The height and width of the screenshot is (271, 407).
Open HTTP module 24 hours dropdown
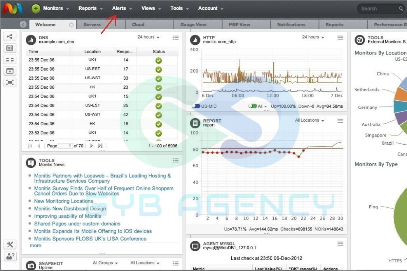click(313, 37)
